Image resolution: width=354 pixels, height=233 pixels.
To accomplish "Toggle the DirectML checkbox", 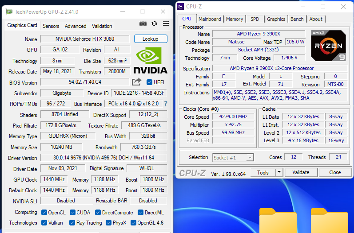I will click(140, 213).
